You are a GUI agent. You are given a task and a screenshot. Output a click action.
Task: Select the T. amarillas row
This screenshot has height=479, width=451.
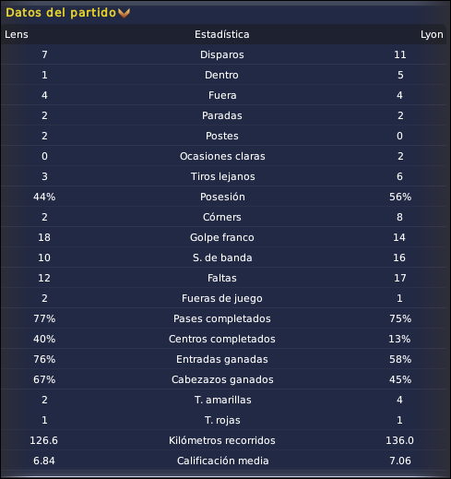(223, 400)
